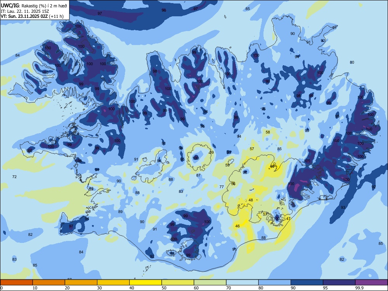Screen dimensions: 388x291
Task: Choose the purple above-99.9 legend swatch
Action: tap(371, 282)
